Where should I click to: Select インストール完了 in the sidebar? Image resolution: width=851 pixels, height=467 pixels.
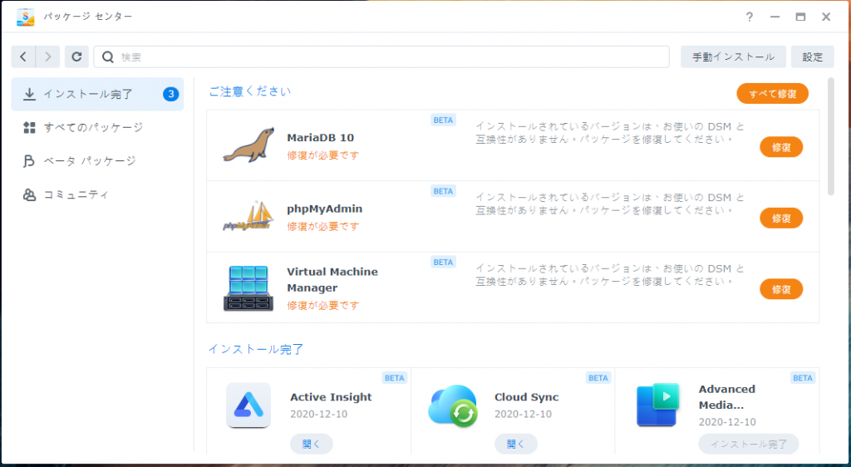pyautogui.click(x=98, y=95)
